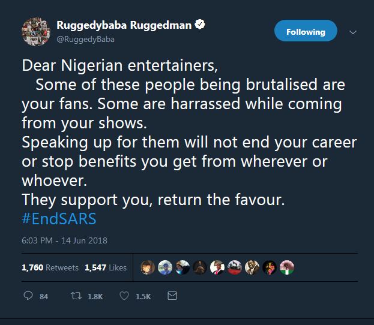Click the reply speech bubble icon
The width and height of the screenshot is (374, 325).
(x=27, y=296)
